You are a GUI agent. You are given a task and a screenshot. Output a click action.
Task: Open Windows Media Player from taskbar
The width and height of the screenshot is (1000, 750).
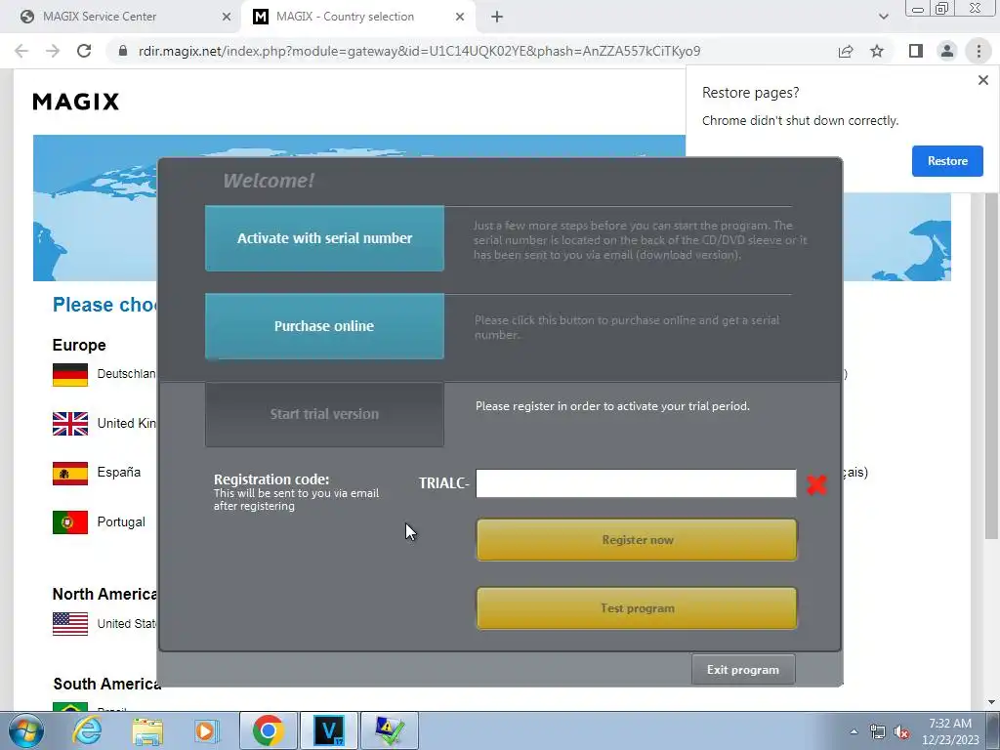click(206, 730)
